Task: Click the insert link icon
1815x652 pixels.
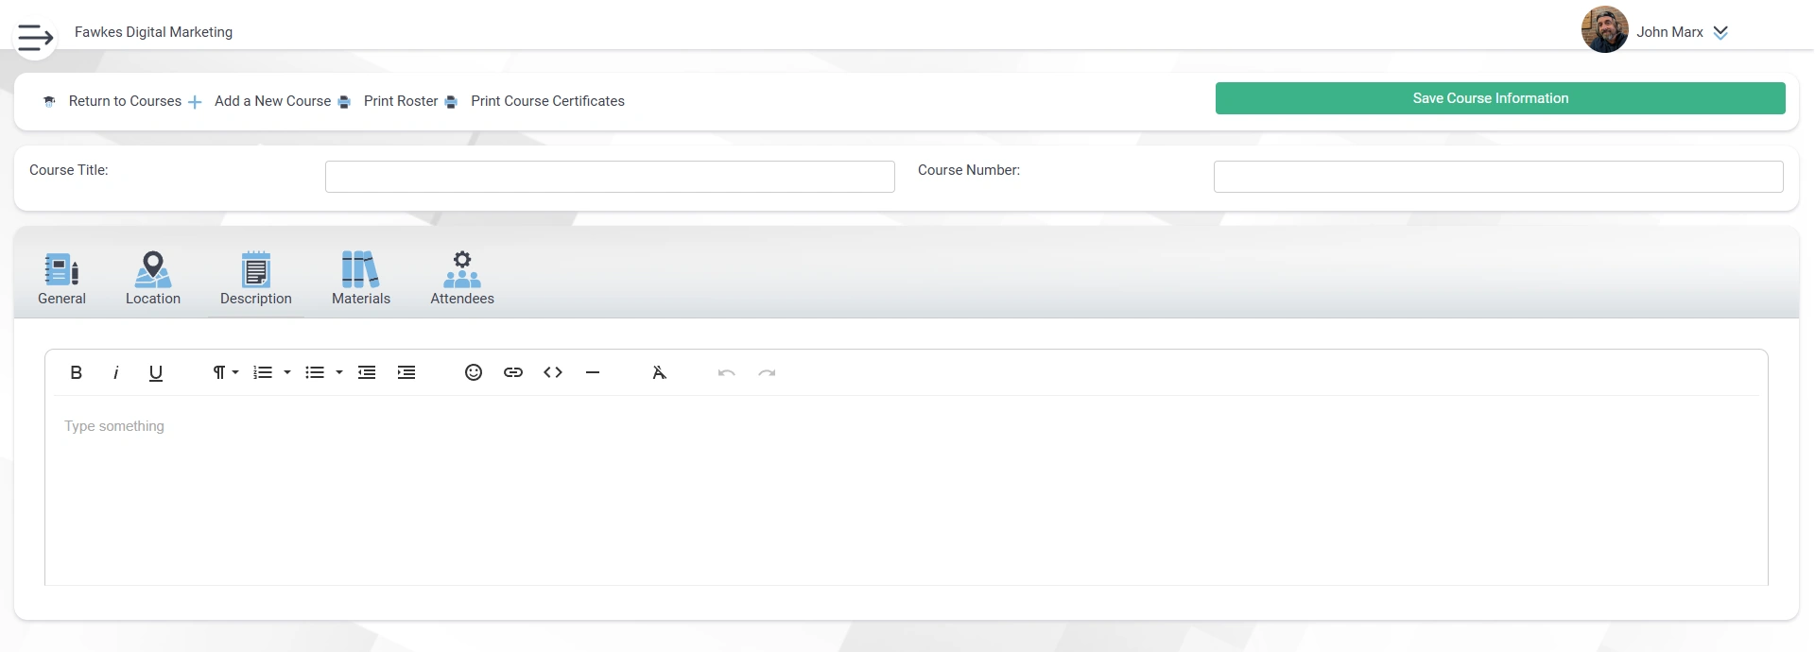Action: [513, 372]
